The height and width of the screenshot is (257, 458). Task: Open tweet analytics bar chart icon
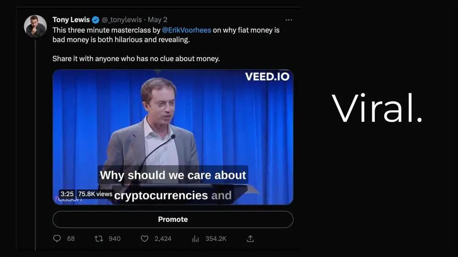pyautogui.click(x=196, y=239)
